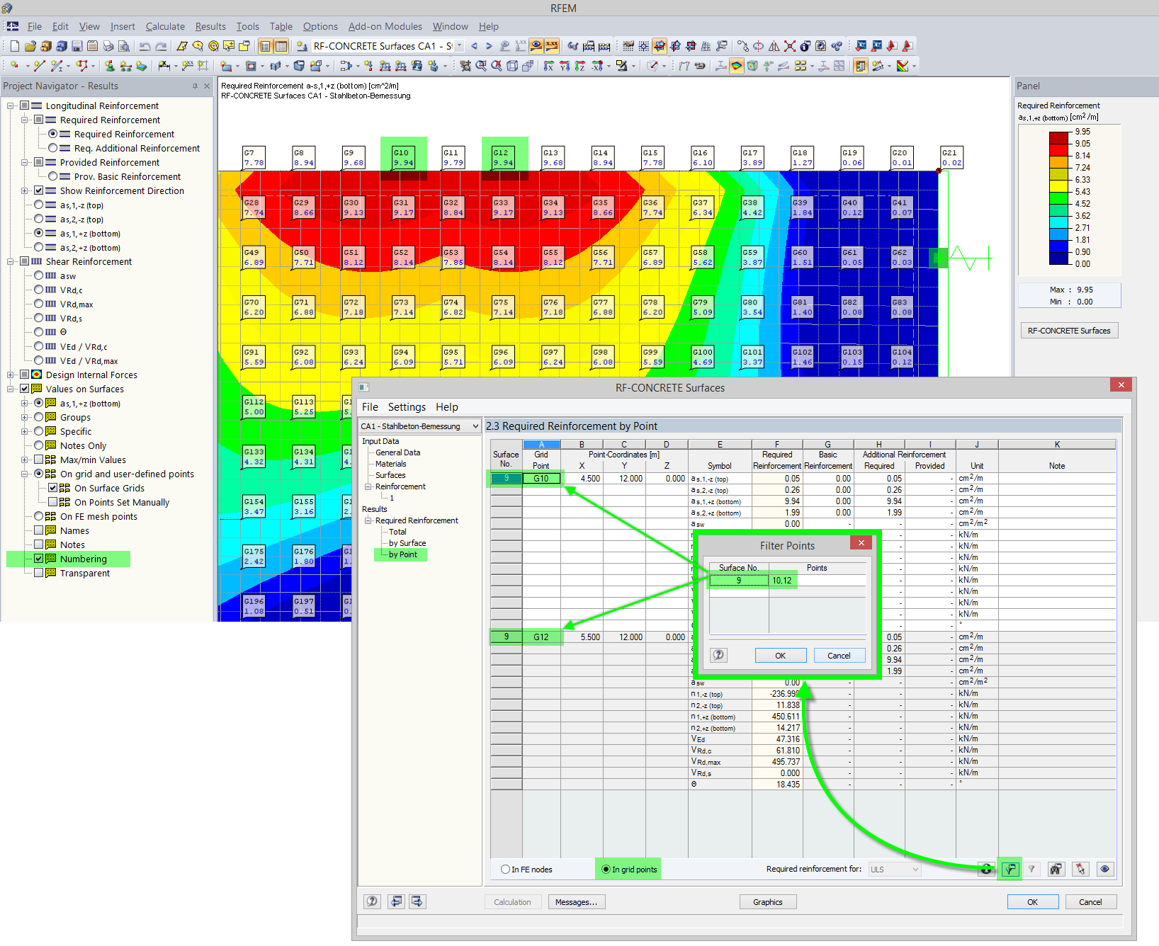Open File menu in RF-CONCRETE Surfaces dialog
The height and width of the screenshot is (946, 1159).
pos(370,407)
